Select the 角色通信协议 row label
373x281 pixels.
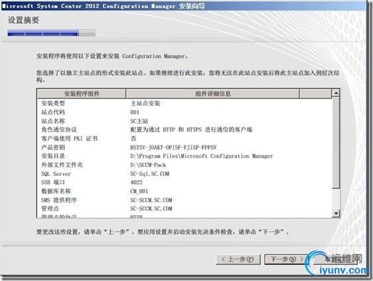(x=59, y=130)
